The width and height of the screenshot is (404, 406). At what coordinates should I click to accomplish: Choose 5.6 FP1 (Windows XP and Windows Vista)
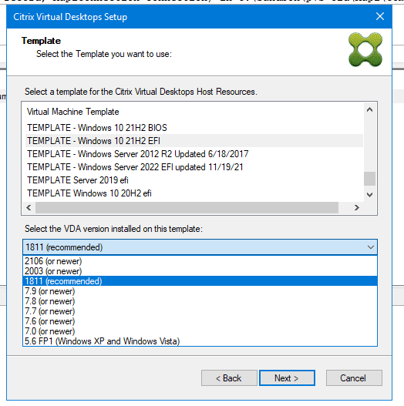[x=200, y=341]
